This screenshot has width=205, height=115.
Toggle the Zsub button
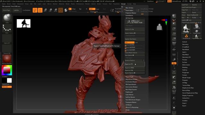97,9
